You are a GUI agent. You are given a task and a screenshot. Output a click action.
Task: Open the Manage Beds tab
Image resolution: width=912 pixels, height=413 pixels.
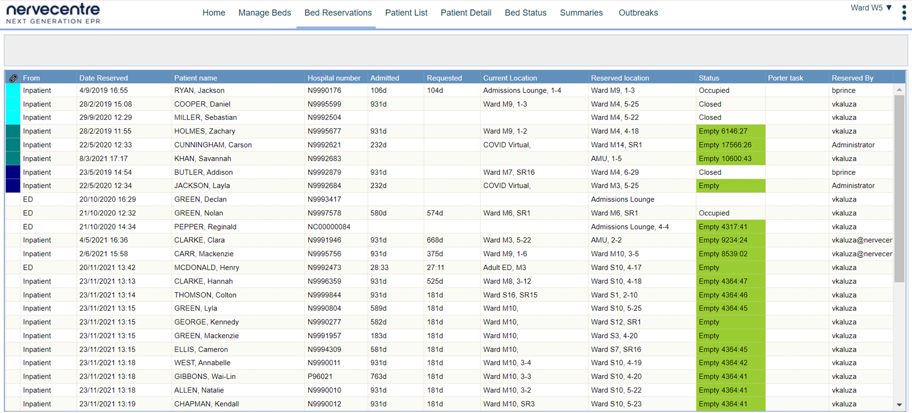coord(264,13)
